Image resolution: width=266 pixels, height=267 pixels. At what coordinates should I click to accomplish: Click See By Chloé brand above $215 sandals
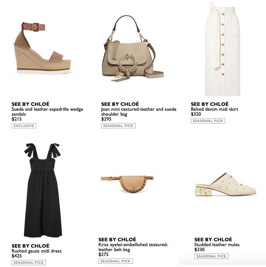coord(30,104)
